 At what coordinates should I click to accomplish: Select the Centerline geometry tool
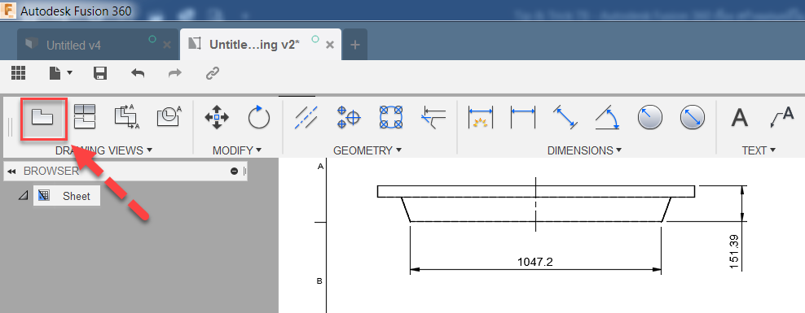pos(306,117)
